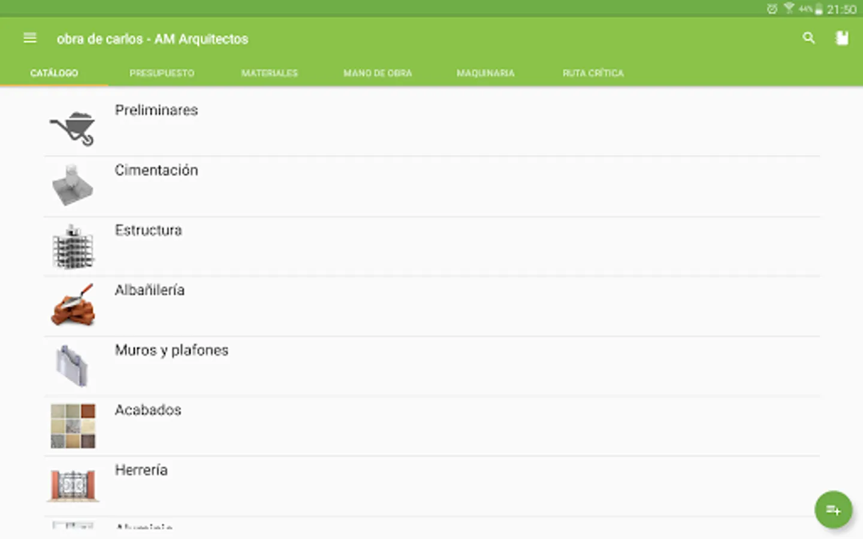863x539 pixels.
Task: Tap the Acabados tile samples thumbnail
Action: (x=73, y=426)
